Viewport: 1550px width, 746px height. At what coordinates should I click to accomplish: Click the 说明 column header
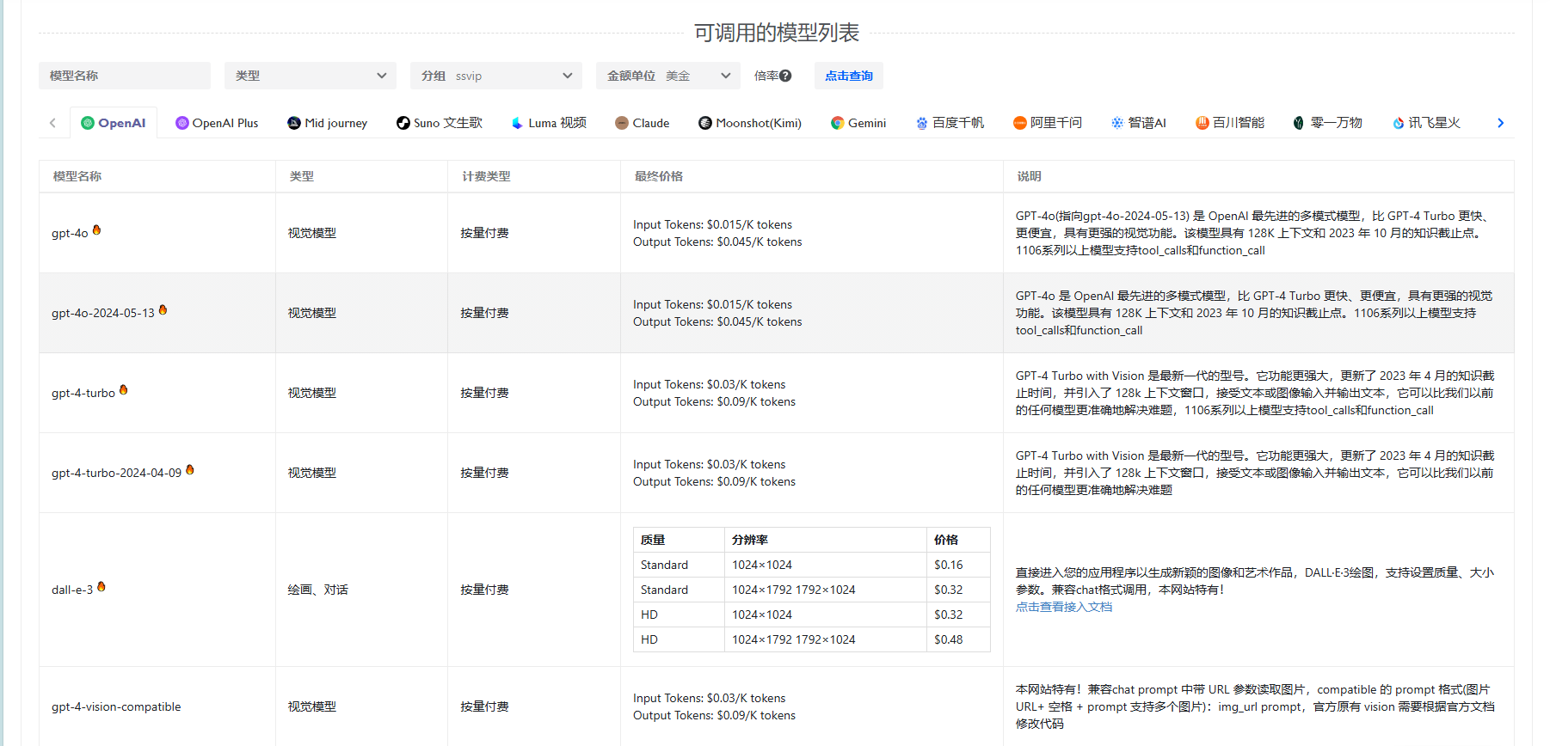1030,176
